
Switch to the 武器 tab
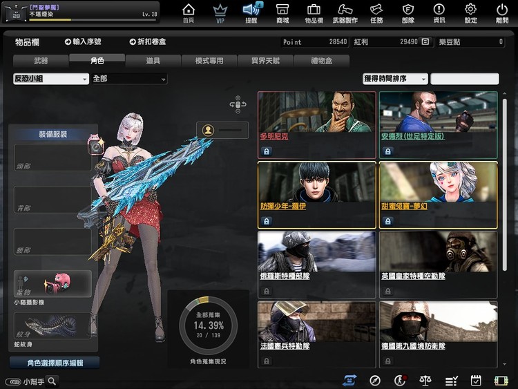point(41,61)
